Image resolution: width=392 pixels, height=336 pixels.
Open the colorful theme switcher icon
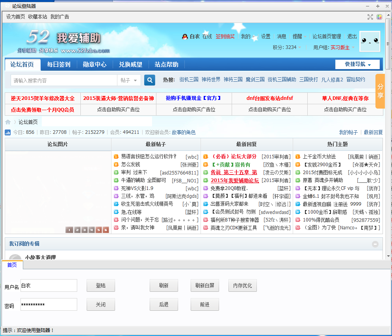pos(379,17)
